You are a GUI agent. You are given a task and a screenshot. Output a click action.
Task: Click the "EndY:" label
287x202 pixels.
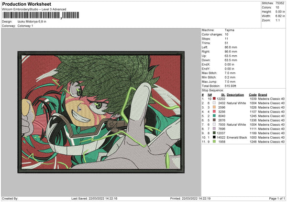206,69
